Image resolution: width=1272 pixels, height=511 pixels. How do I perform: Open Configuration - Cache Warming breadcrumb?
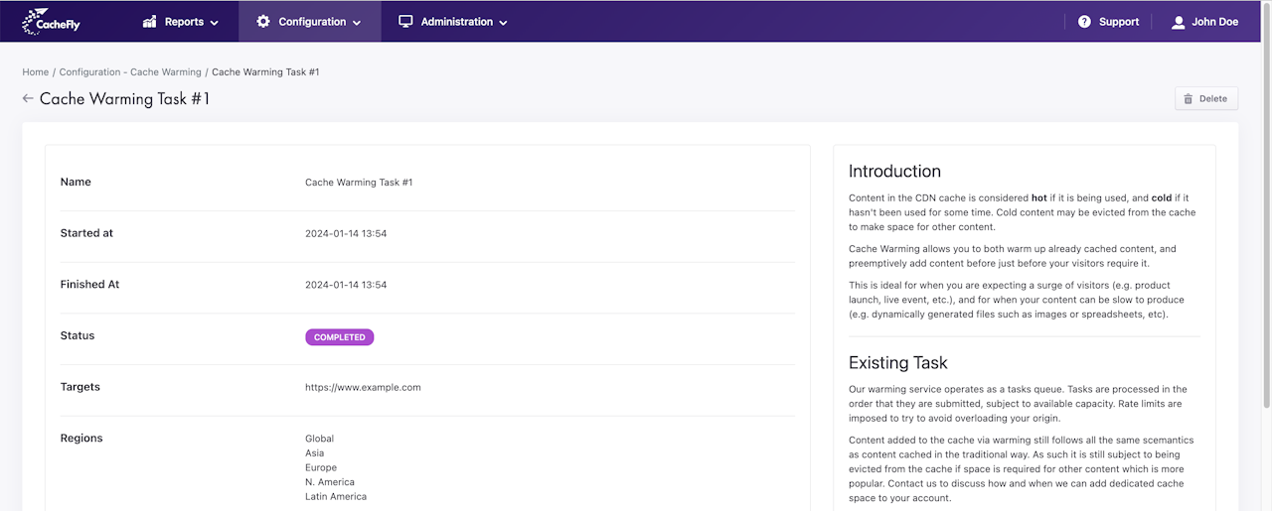point(130,72)
